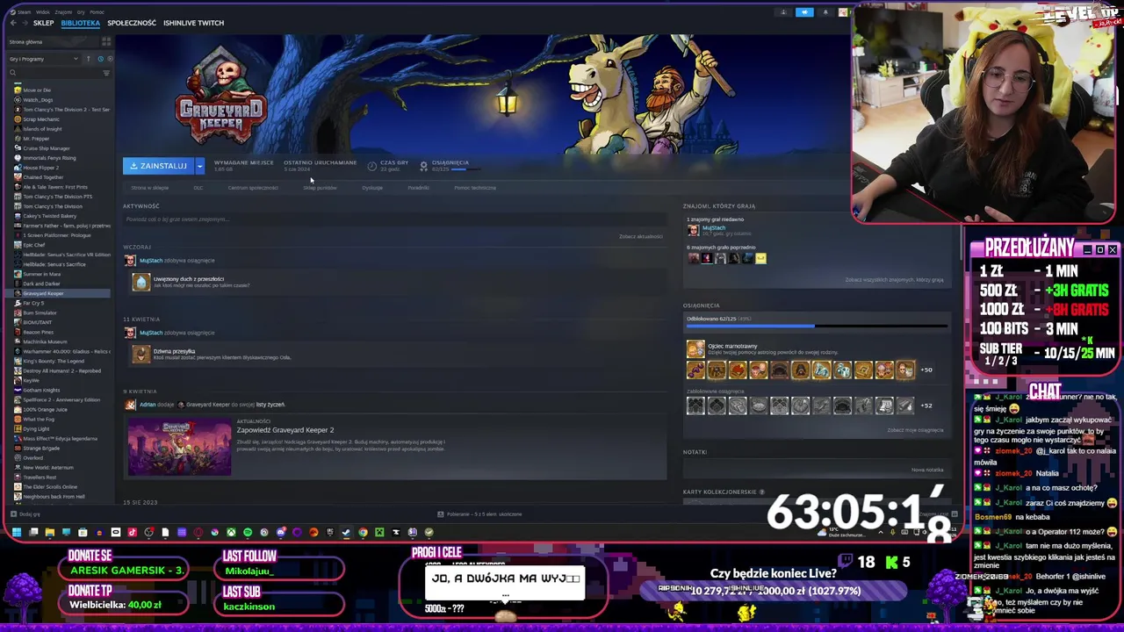Click Nowa notatka button
Viewport: 1124px width, 632px height.
click(927, 470)
